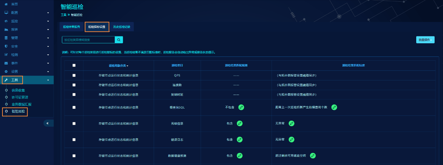443x165 pixels.
Task: Click the 连接数 cell
Action: 177,85
